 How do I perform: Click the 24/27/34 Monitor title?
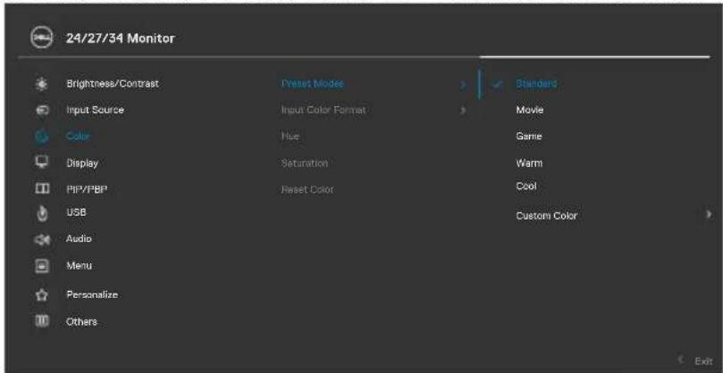click(121, 38)
